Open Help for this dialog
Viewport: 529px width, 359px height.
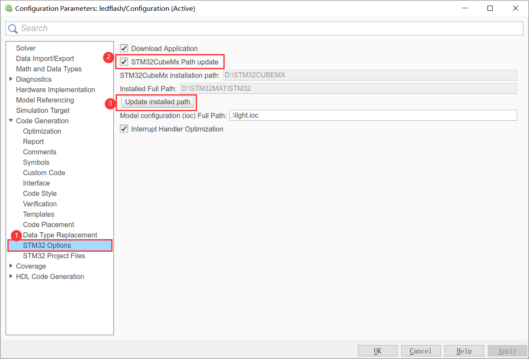(464, 351)
